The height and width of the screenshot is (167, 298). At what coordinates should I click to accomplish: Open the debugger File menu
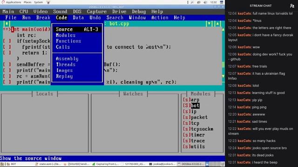point(11,18)
